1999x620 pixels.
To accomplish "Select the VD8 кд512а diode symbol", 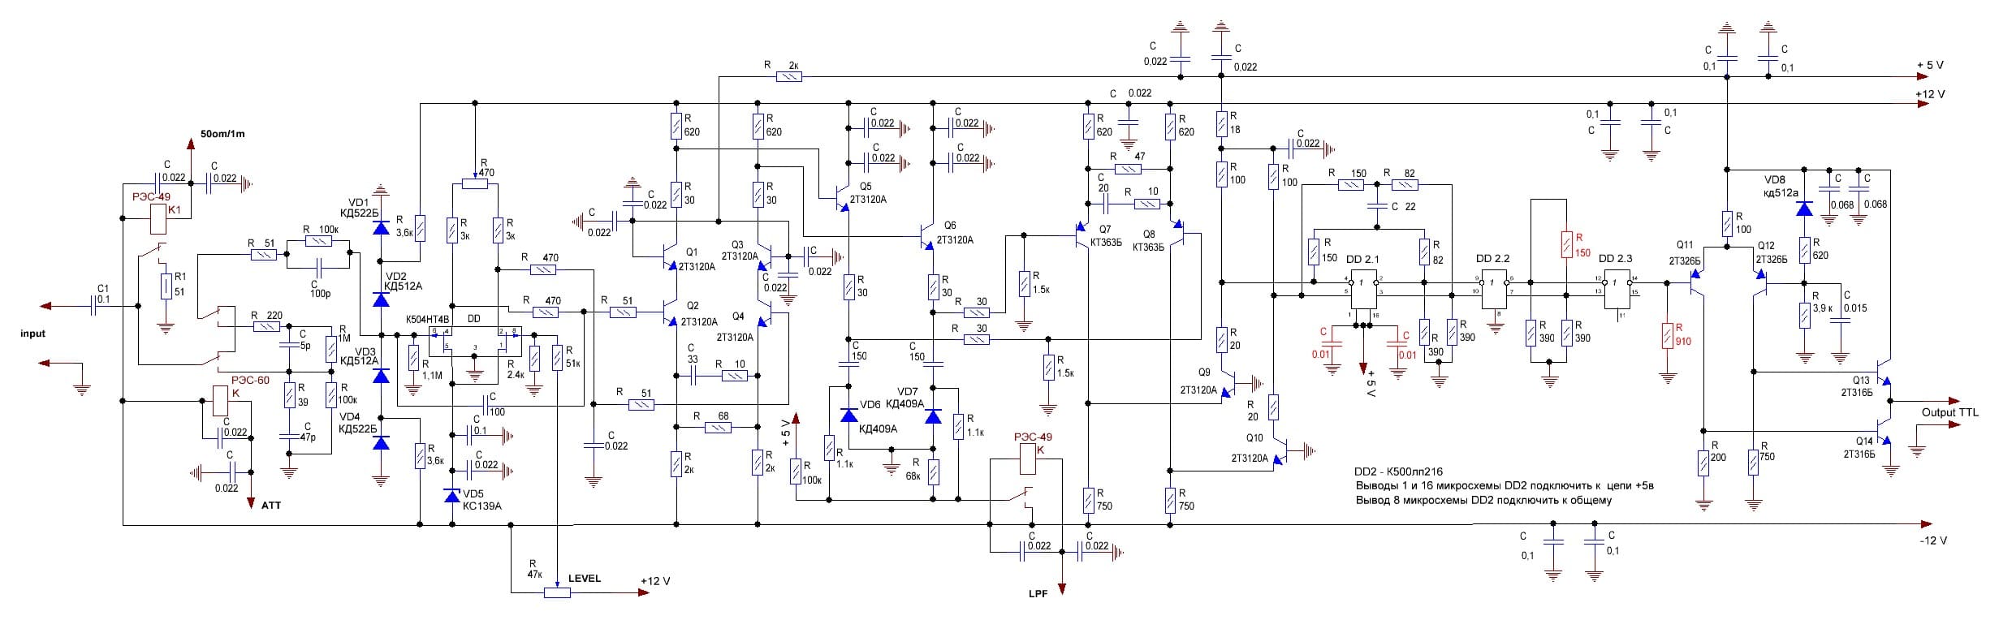I will coord(1804,209).
